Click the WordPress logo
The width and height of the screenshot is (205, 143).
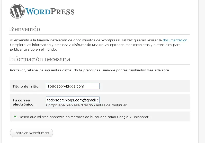tap(42, 11)
